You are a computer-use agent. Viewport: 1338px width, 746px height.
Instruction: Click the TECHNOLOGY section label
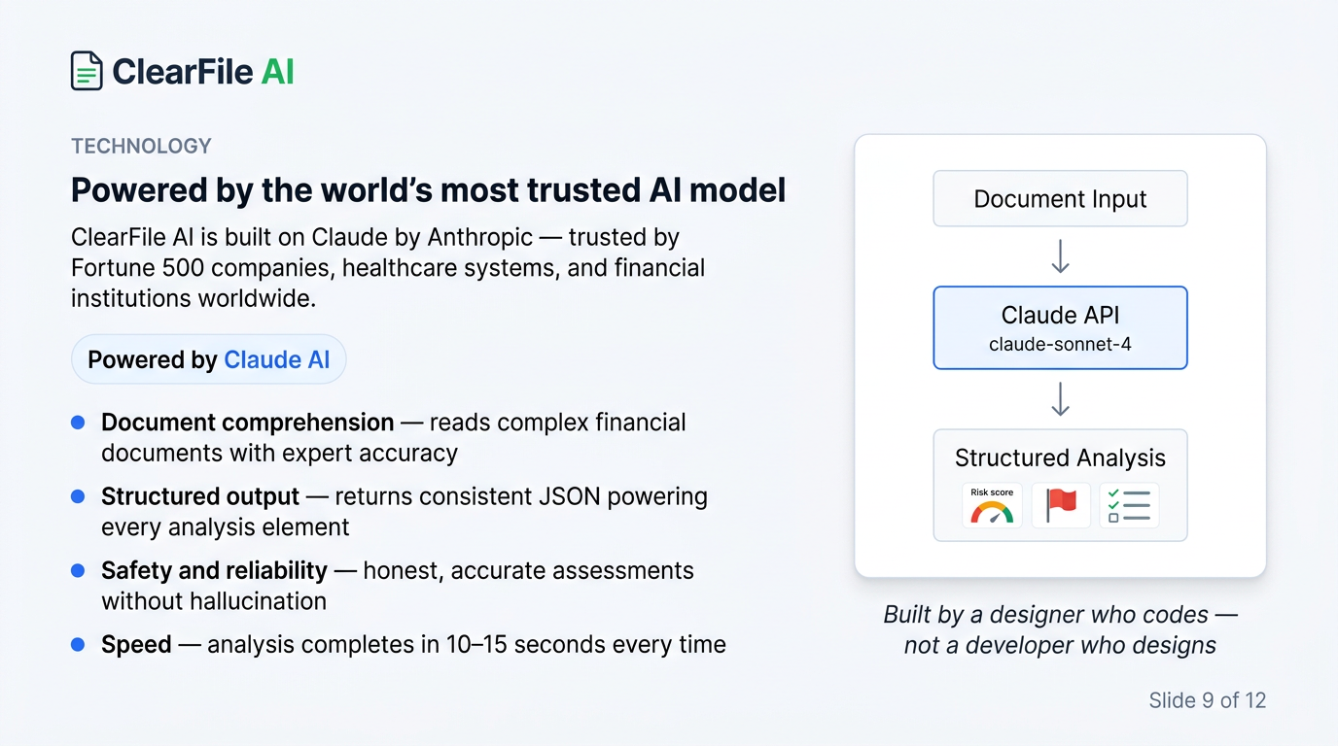[141, 146]
